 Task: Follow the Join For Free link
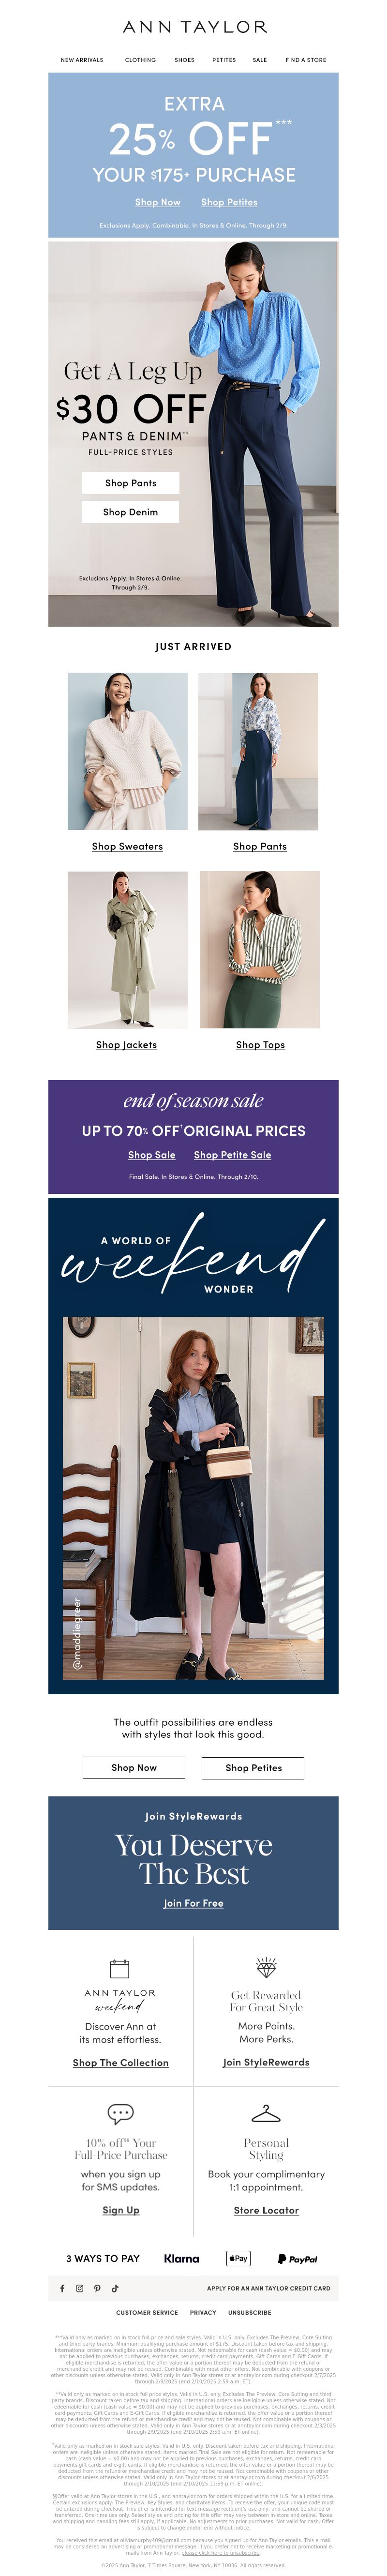pyautogui.click(x=193, y=1903)
